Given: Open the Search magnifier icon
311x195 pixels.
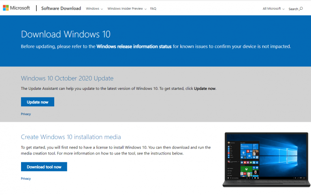Looking at the screenshot, I should click(x=301, y=8).
